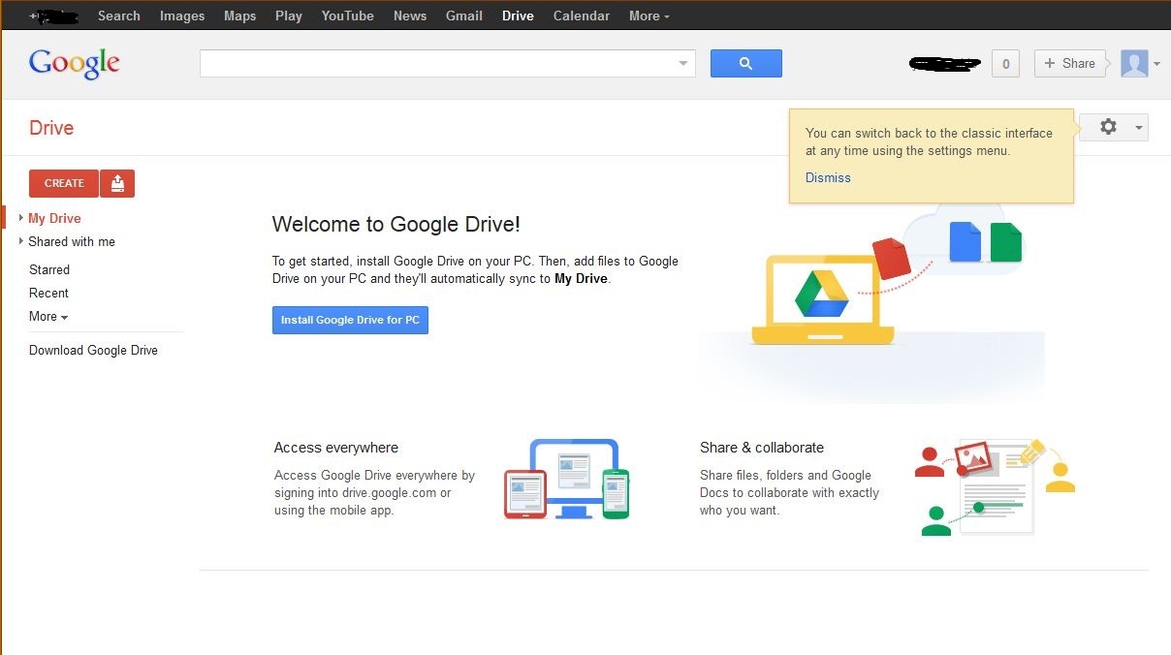Open the settings gear menu

click(1114, 127)
